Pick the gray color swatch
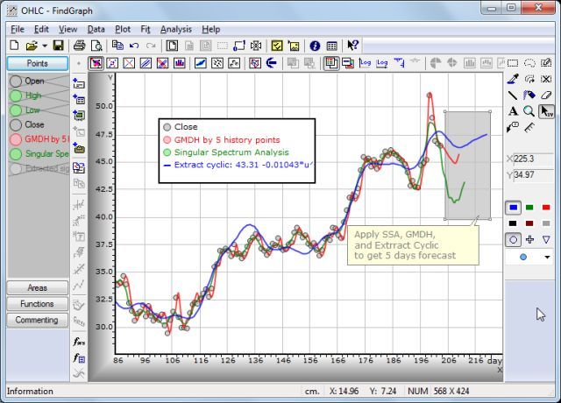Screen dimensions: 561x403 click(546, 223)
